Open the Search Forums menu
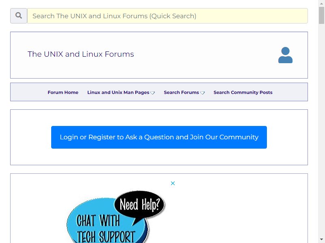 click(181, 92)
